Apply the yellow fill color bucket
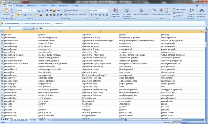The image size is (208, 124). click(36, 15)
